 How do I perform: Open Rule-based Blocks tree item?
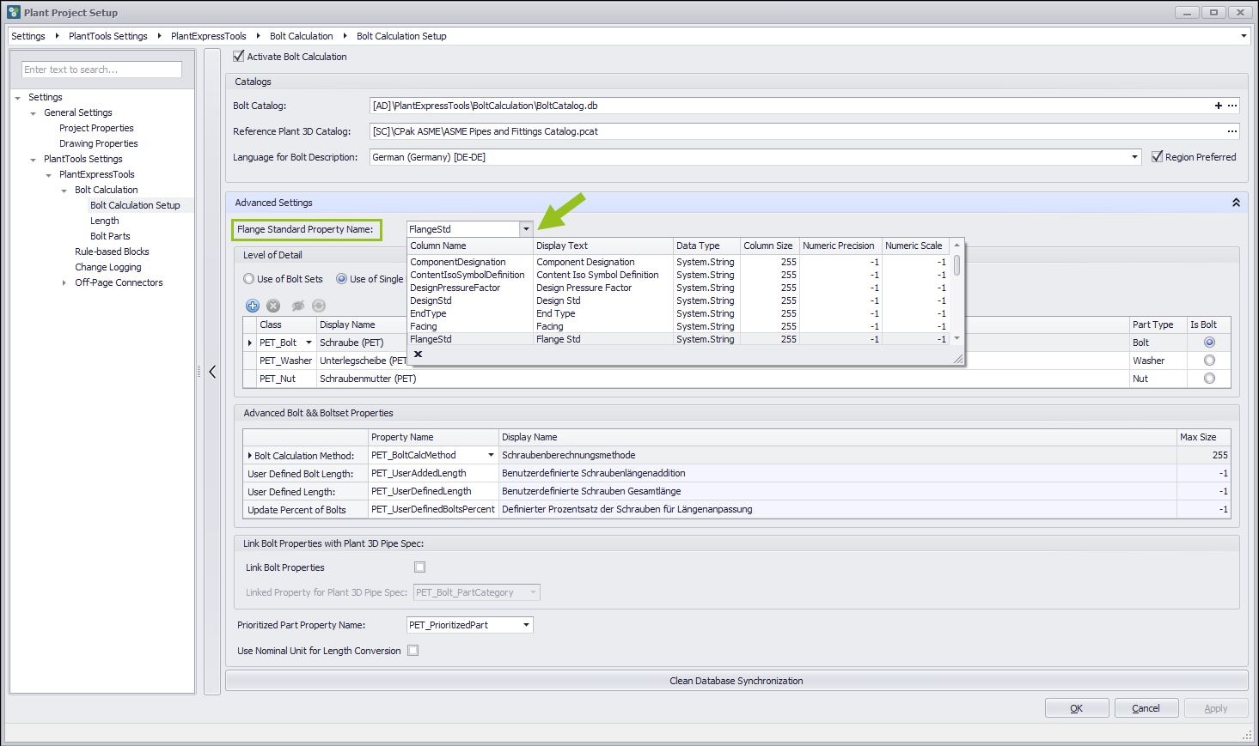coord(112,252)
